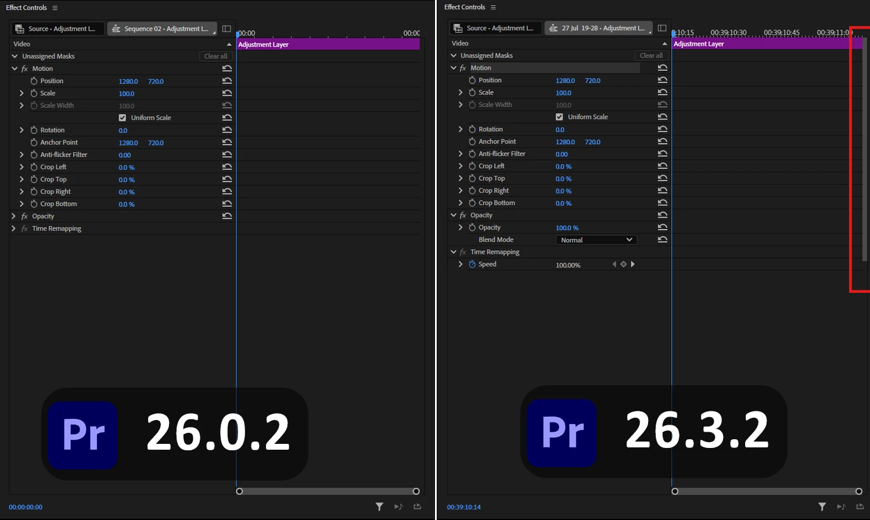Image resolution: width=870 pixels, height=520 pixels.
Task: Open the Effect Controls panel menu in right panel
Action: pos(493,7)
